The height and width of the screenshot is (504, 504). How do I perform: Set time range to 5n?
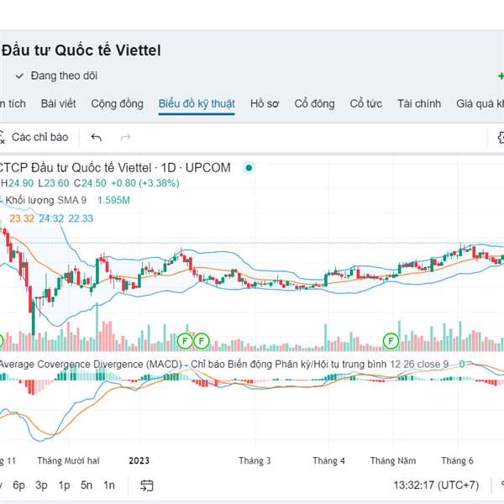pyautogui.click(x=87, y=485)
